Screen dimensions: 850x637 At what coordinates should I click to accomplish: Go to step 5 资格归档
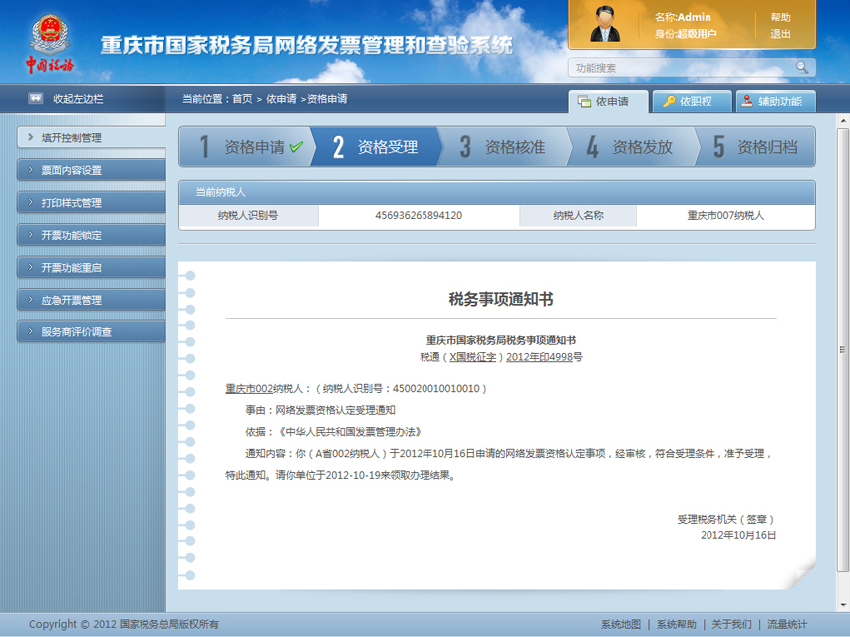[x=755, y=146]
